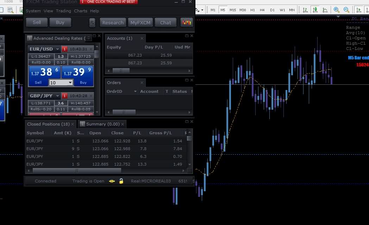Screen dimensions: 369x225
Task: Click the Buy button in top toolbar
Action: click(60, 22)
